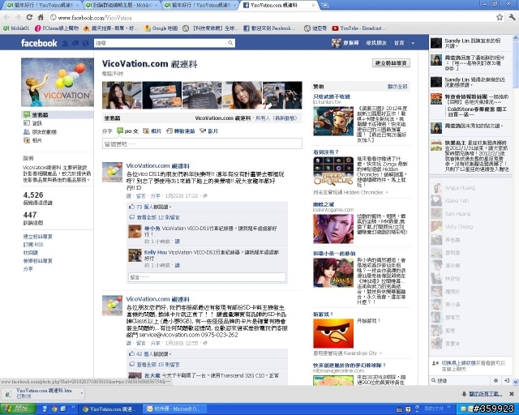The image size is (519, 415).
Task: Open the first photo strip thumbnail of woman
Action: coord(122,96)
